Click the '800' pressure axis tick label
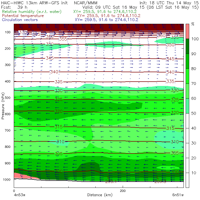 click(8, 147)
